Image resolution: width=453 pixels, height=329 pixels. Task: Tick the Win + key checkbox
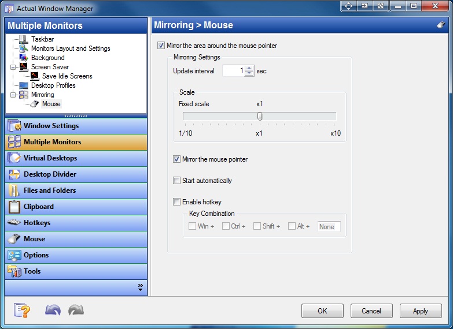pos(192,226)
